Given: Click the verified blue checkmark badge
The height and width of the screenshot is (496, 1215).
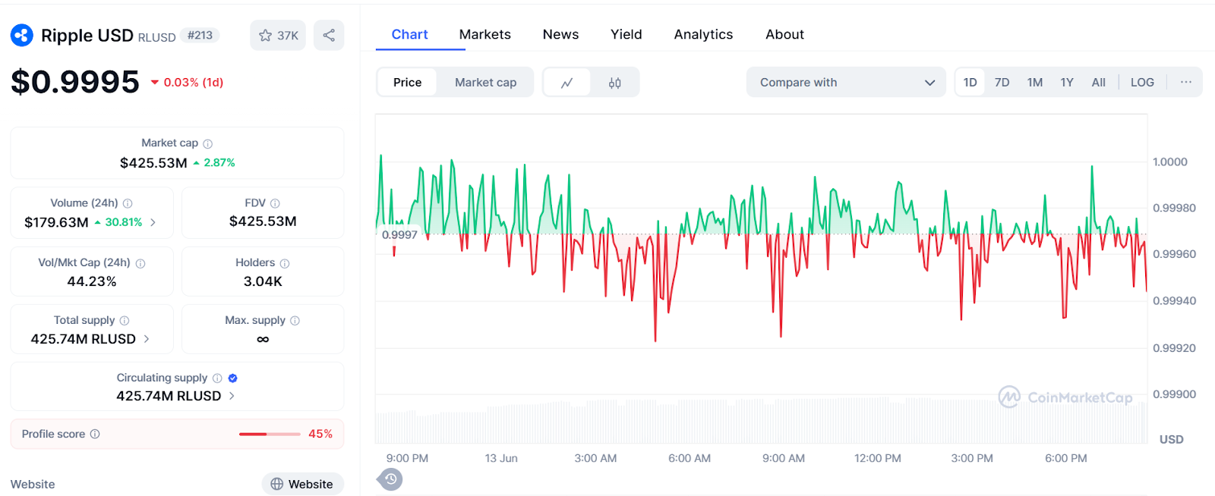Looking at the screenshot, I should pyautogui.click(x=233, y=378).
